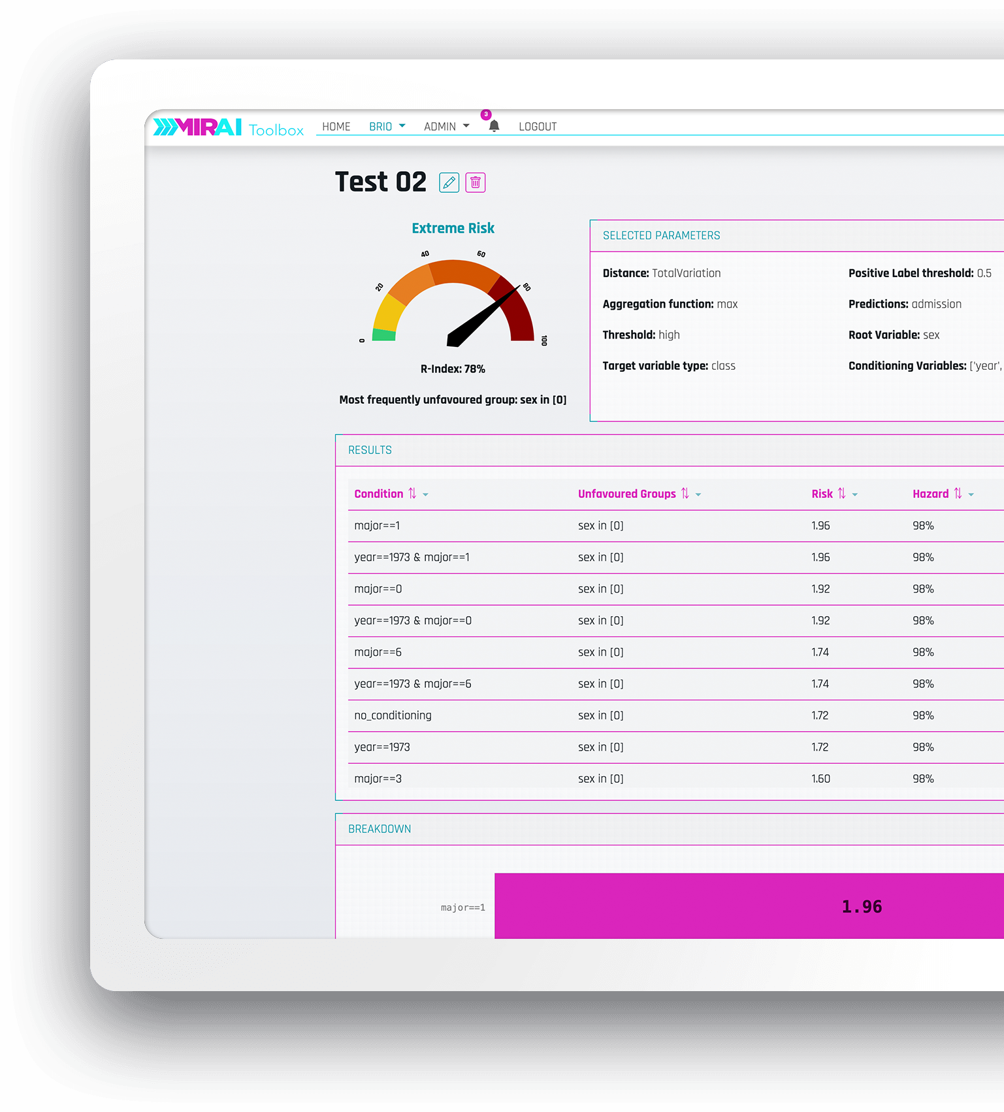
Task: Go to the HOME page
Action: (x=336, y=127)
